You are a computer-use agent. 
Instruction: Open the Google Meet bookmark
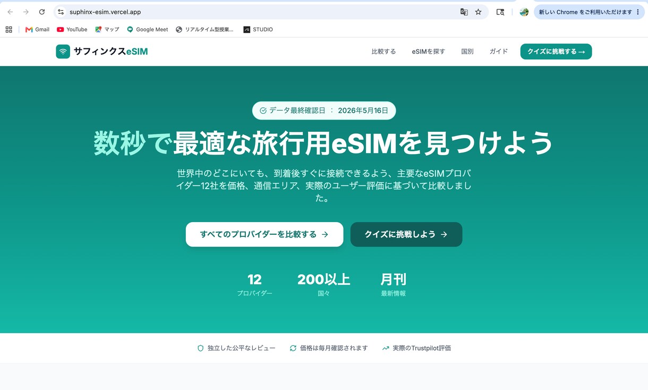click(x=147, y=29)
